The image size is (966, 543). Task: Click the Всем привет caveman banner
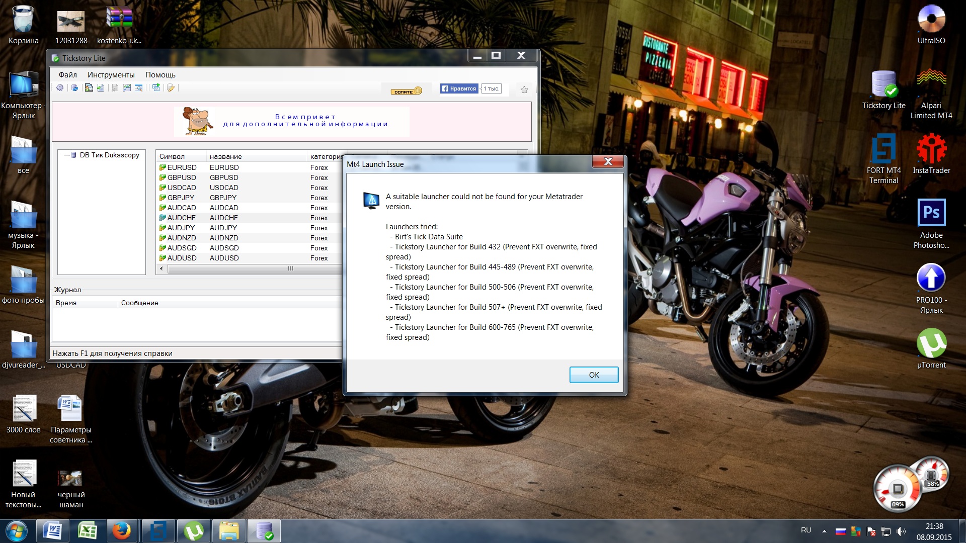click(291, 121)
